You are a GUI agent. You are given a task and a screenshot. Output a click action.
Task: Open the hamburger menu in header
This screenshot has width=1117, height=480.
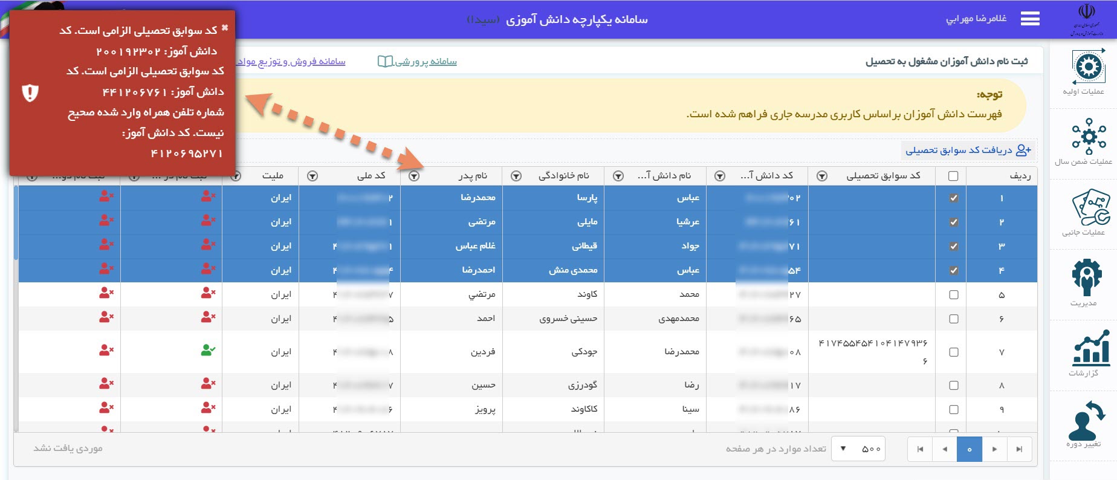click(x=1030, y=19)
